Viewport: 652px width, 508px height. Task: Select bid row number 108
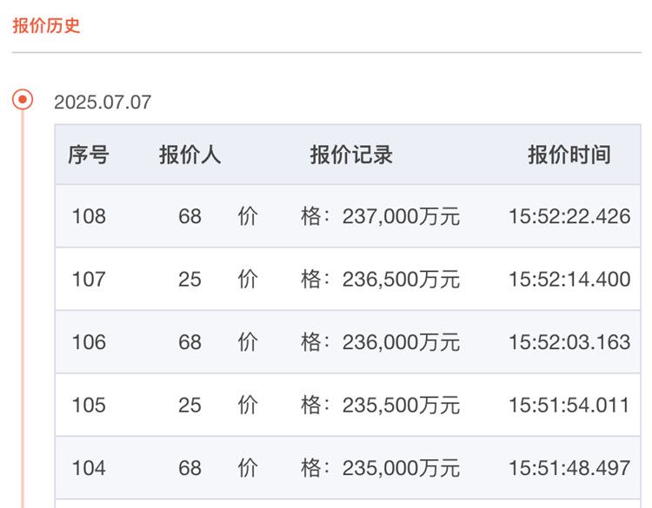pyautogui.click(x=89, y=216)
